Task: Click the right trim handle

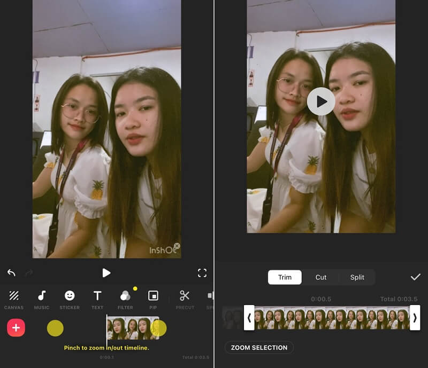Action: 415,318
